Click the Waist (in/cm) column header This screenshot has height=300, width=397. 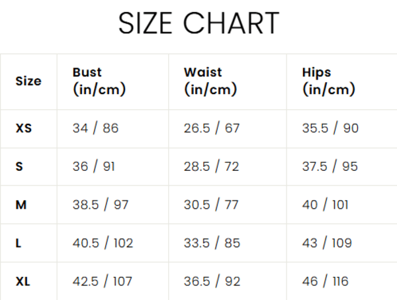210,81
